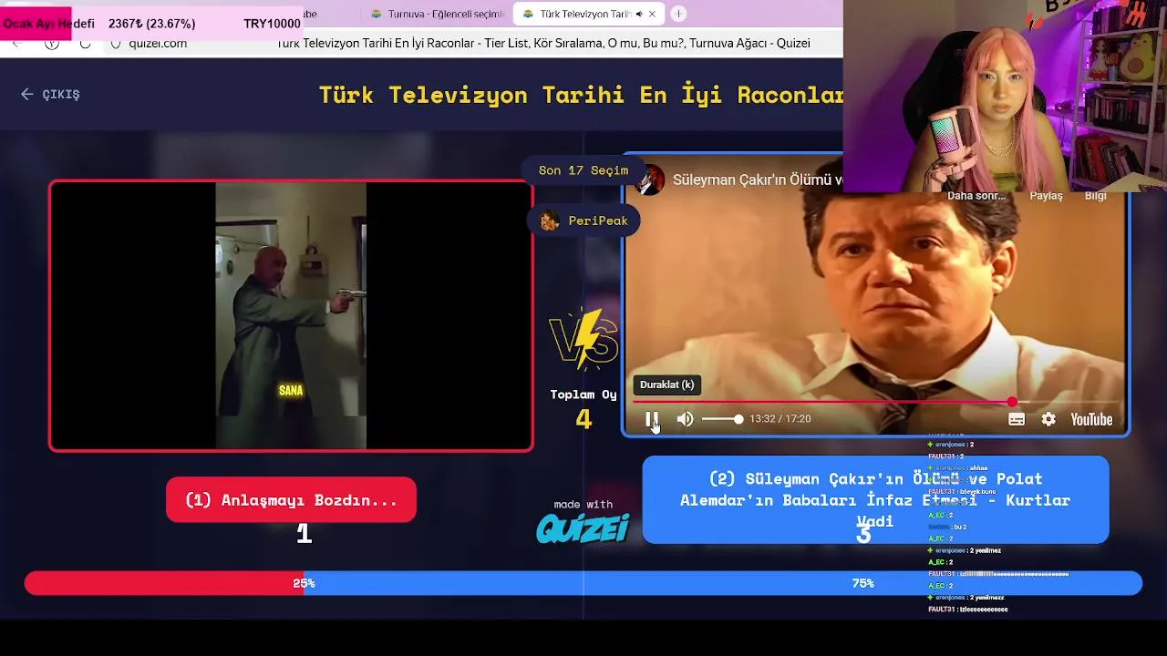Click Bilgi on the YouTube embed

(x=1095, y=196)
